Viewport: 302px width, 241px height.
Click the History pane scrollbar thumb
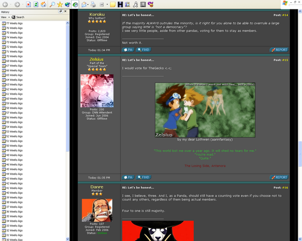(x=67, y=88)
